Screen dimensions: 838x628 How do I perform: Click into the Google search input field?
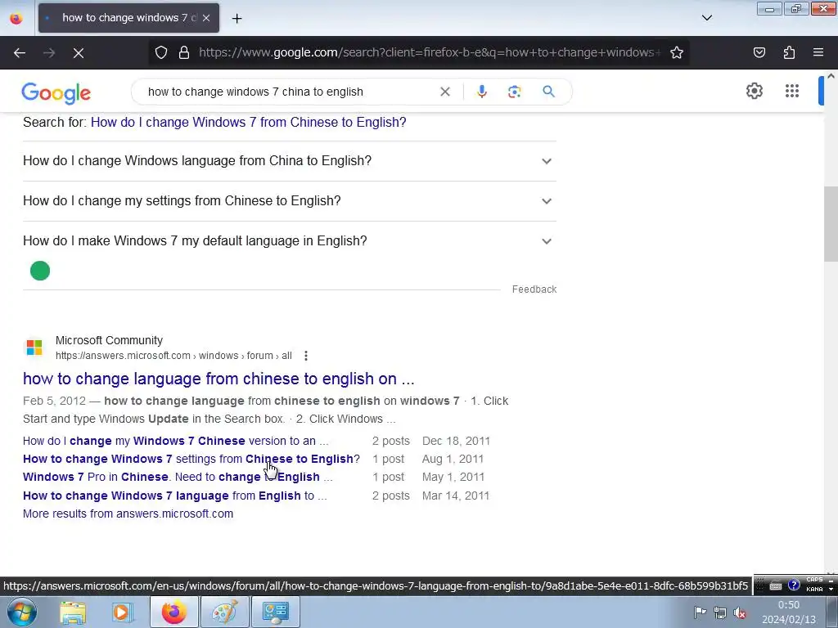289,92
